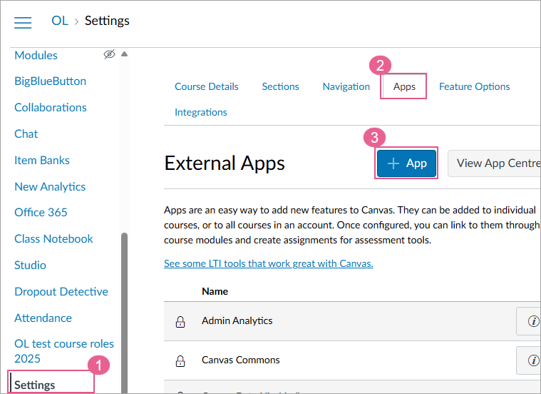Switch to the Integrations tab
Image resolution: width=541 pixels, height=394 pixels.
pyautogui.click(x=201, y=112)
